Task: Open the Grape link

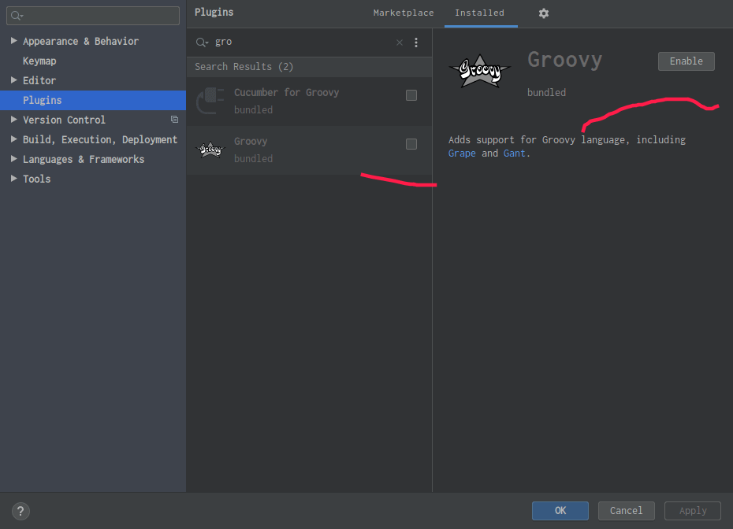Action: (x=462, y=154)
